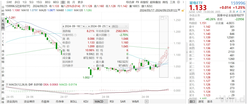
Task: Select the KDJ indicator tab
Action: pos(86,101)
